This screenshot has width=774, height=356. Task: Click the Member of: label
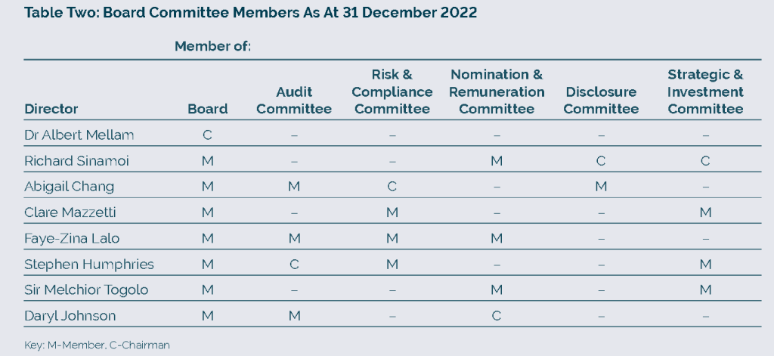[x=212, y=46]
